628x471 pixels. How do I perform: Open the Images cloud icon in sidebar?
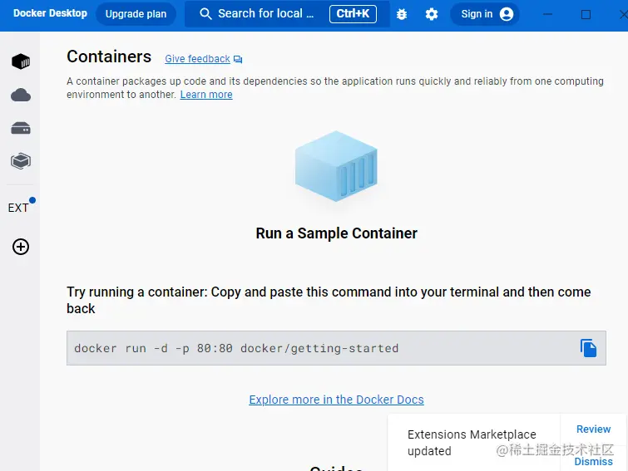coord(21,96)
